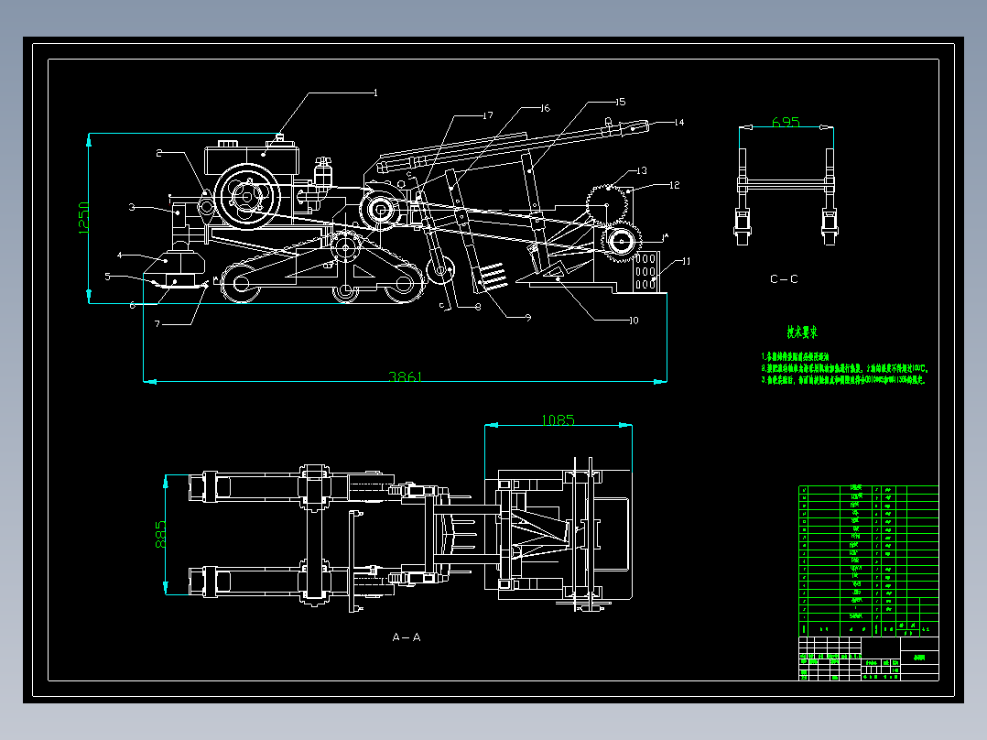This screenshot has height=740, width=987.
Task: Select the 1250 height dimension text
Action: [83, 218]
